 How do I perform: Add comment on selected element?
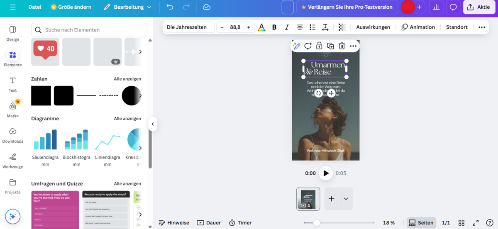308,46
